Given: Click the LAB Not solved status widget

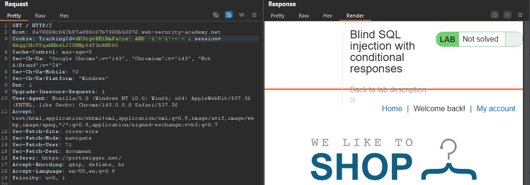Looking at the screenshot, I should pyautogui.click(x=479, y=39).
